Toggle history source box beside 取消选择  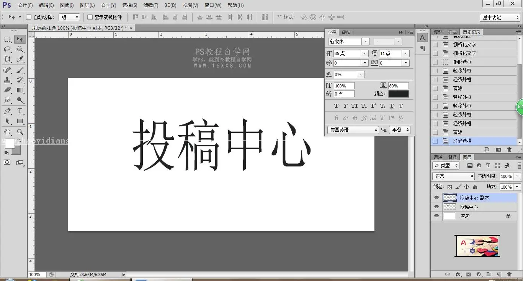[x=435, y=141]
